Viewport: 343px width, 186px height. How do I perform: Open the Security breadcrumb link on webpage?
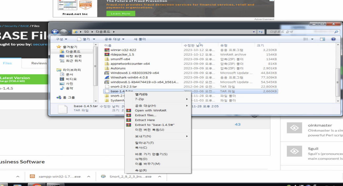click(x=11, y=26)
